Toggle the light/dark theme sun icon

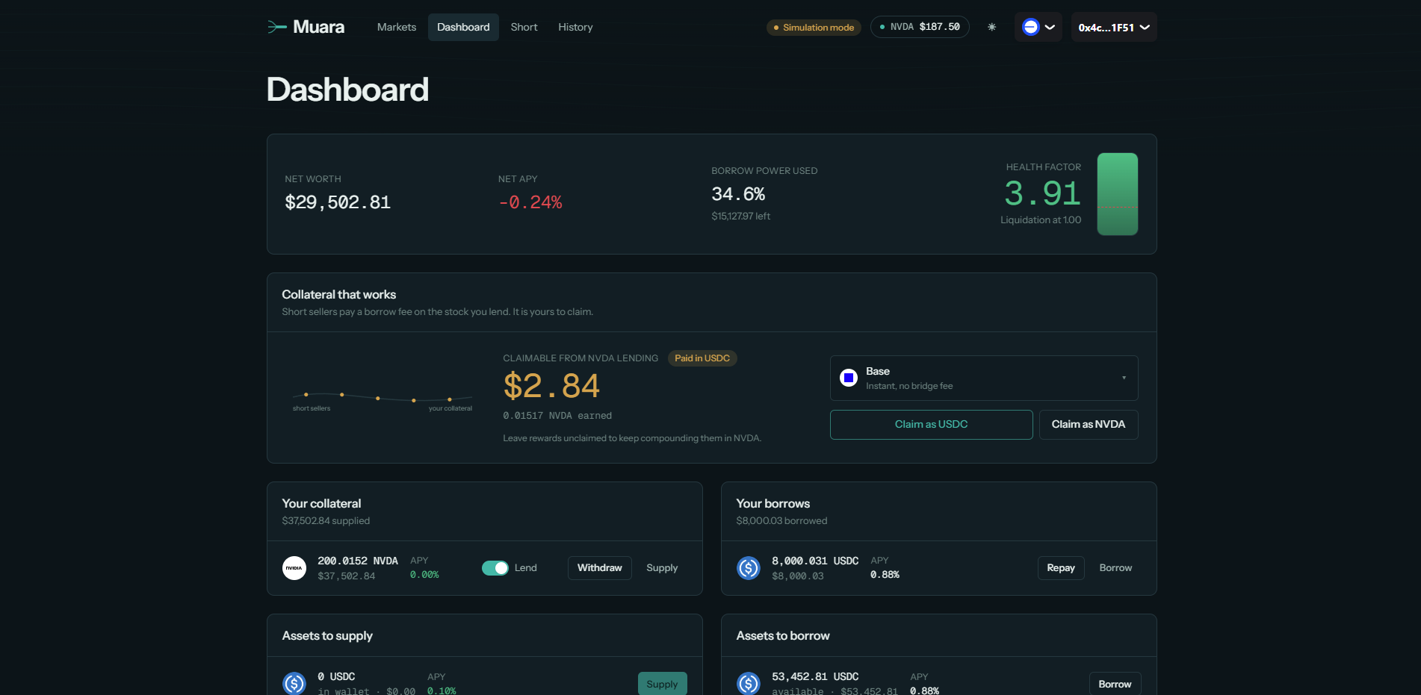pos(991,27)
